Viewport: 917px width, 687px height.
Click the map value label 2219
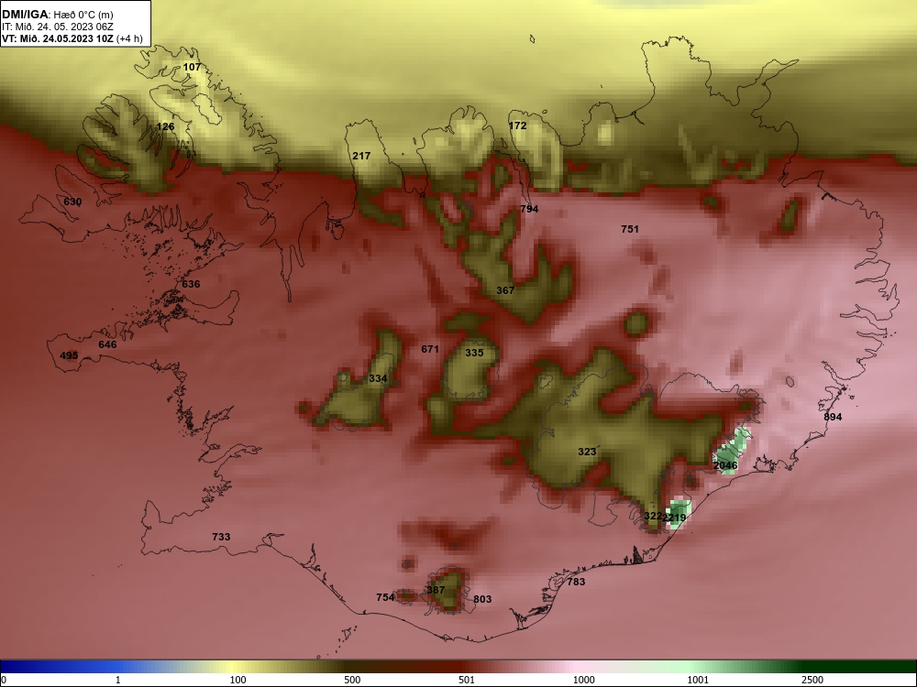[x=676, y=518]
